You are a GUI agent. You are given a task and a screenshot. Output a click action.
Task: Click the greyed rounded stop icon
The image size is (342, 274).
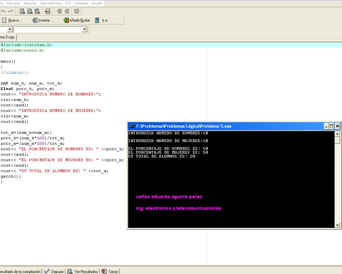tap(77, 11)
